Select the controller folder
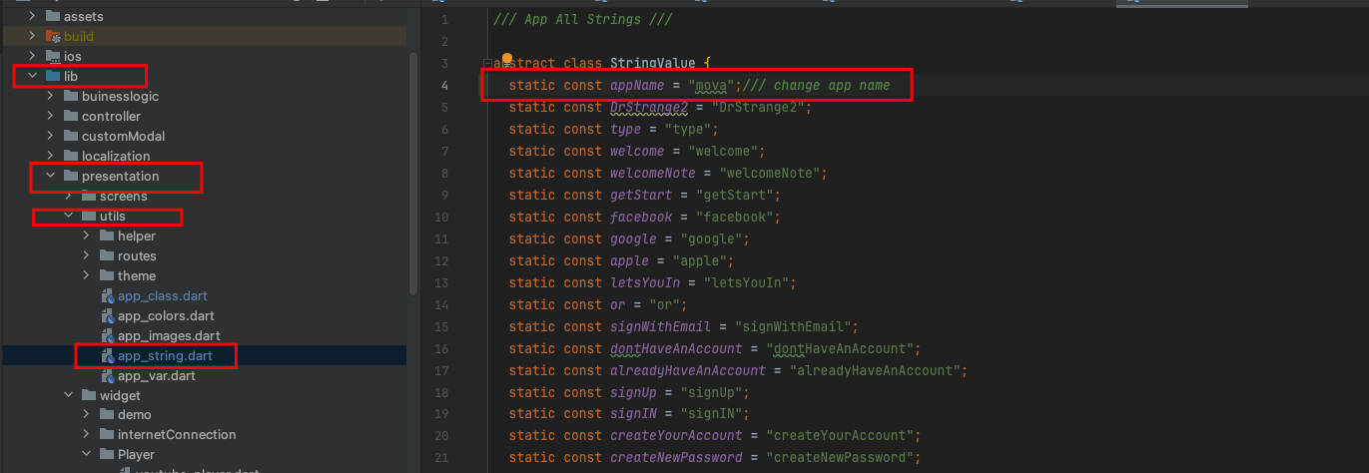This screenshot has width=1369, height=473. coord(111,117)
